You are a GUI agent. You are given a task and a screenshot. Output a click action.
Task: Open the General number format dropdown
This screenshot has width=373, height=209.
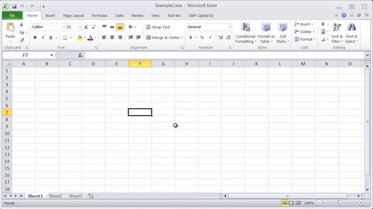pos(230,27)
